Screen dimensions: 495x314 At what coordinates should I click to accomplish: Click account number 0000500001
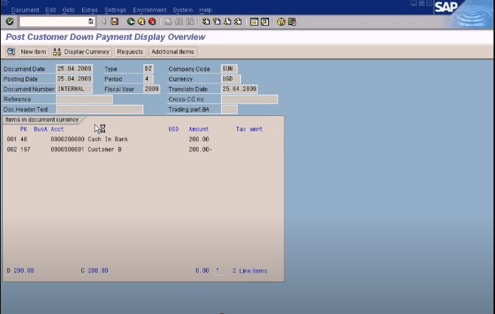pyautogui.click(x=67, y=149)
